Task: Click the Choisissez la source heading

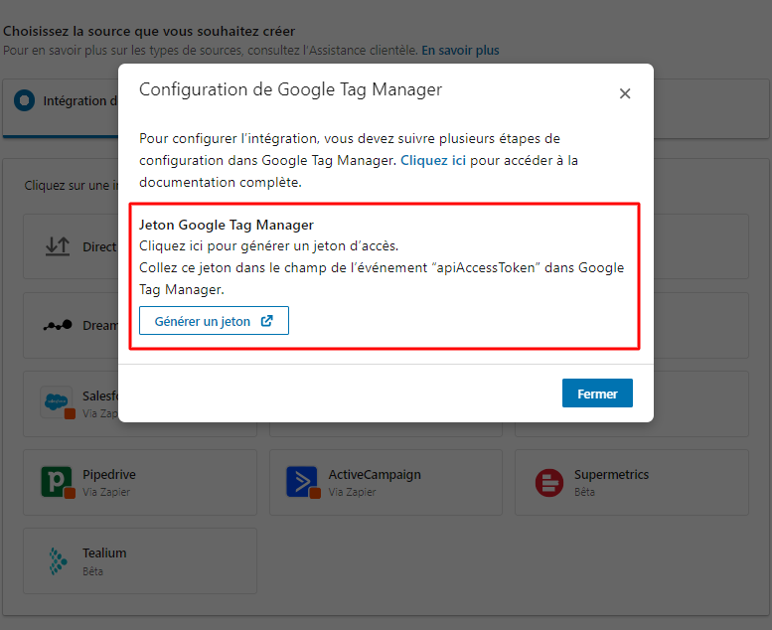Action: (149, 31)
